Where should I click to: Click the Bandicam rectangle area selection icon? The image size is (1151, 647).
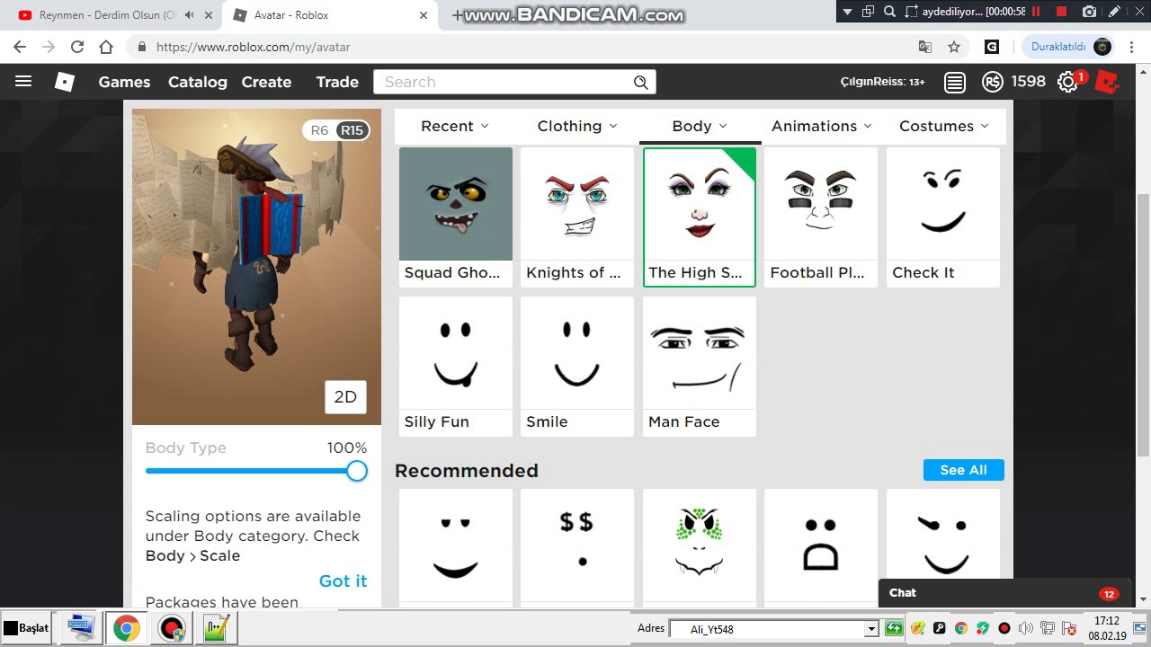[912, 12]
